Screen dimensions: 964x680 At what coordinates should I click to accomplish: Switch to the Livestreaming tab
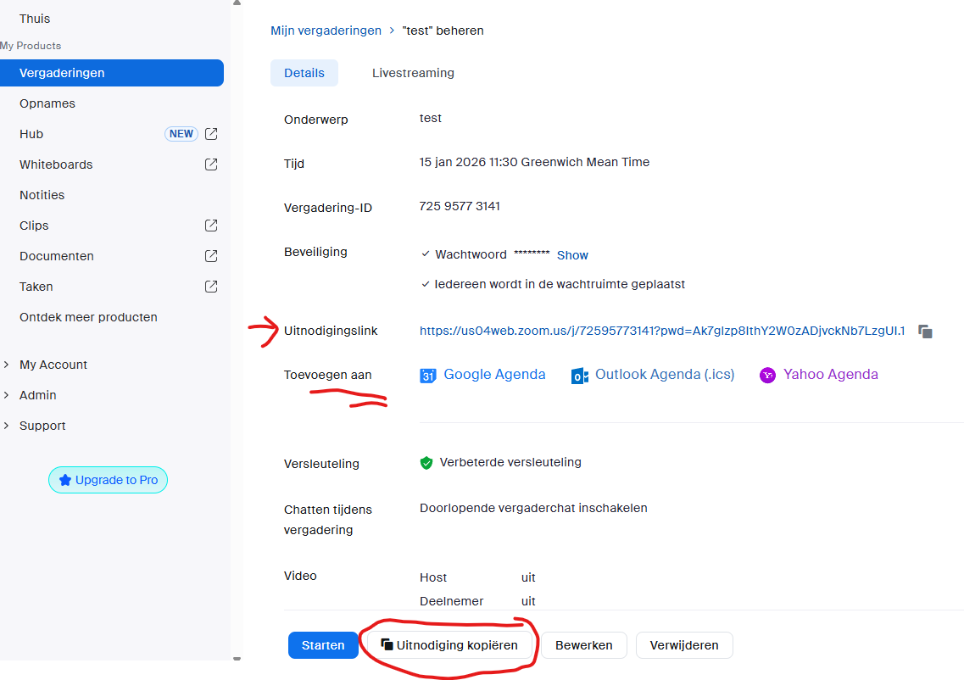(413, 73)
